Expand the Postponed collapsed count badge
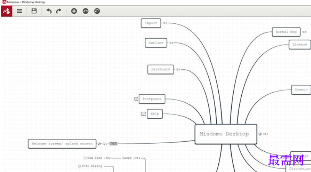Viewport: 311px width, 172px height. click(136, 99)
